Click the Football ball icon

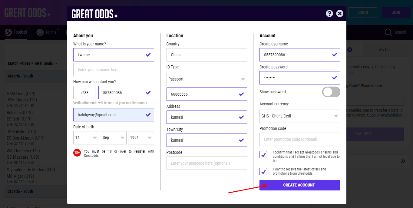[8, 32]
